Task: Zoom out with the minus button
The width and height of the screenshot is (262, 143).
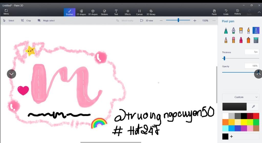Action: 161,20
